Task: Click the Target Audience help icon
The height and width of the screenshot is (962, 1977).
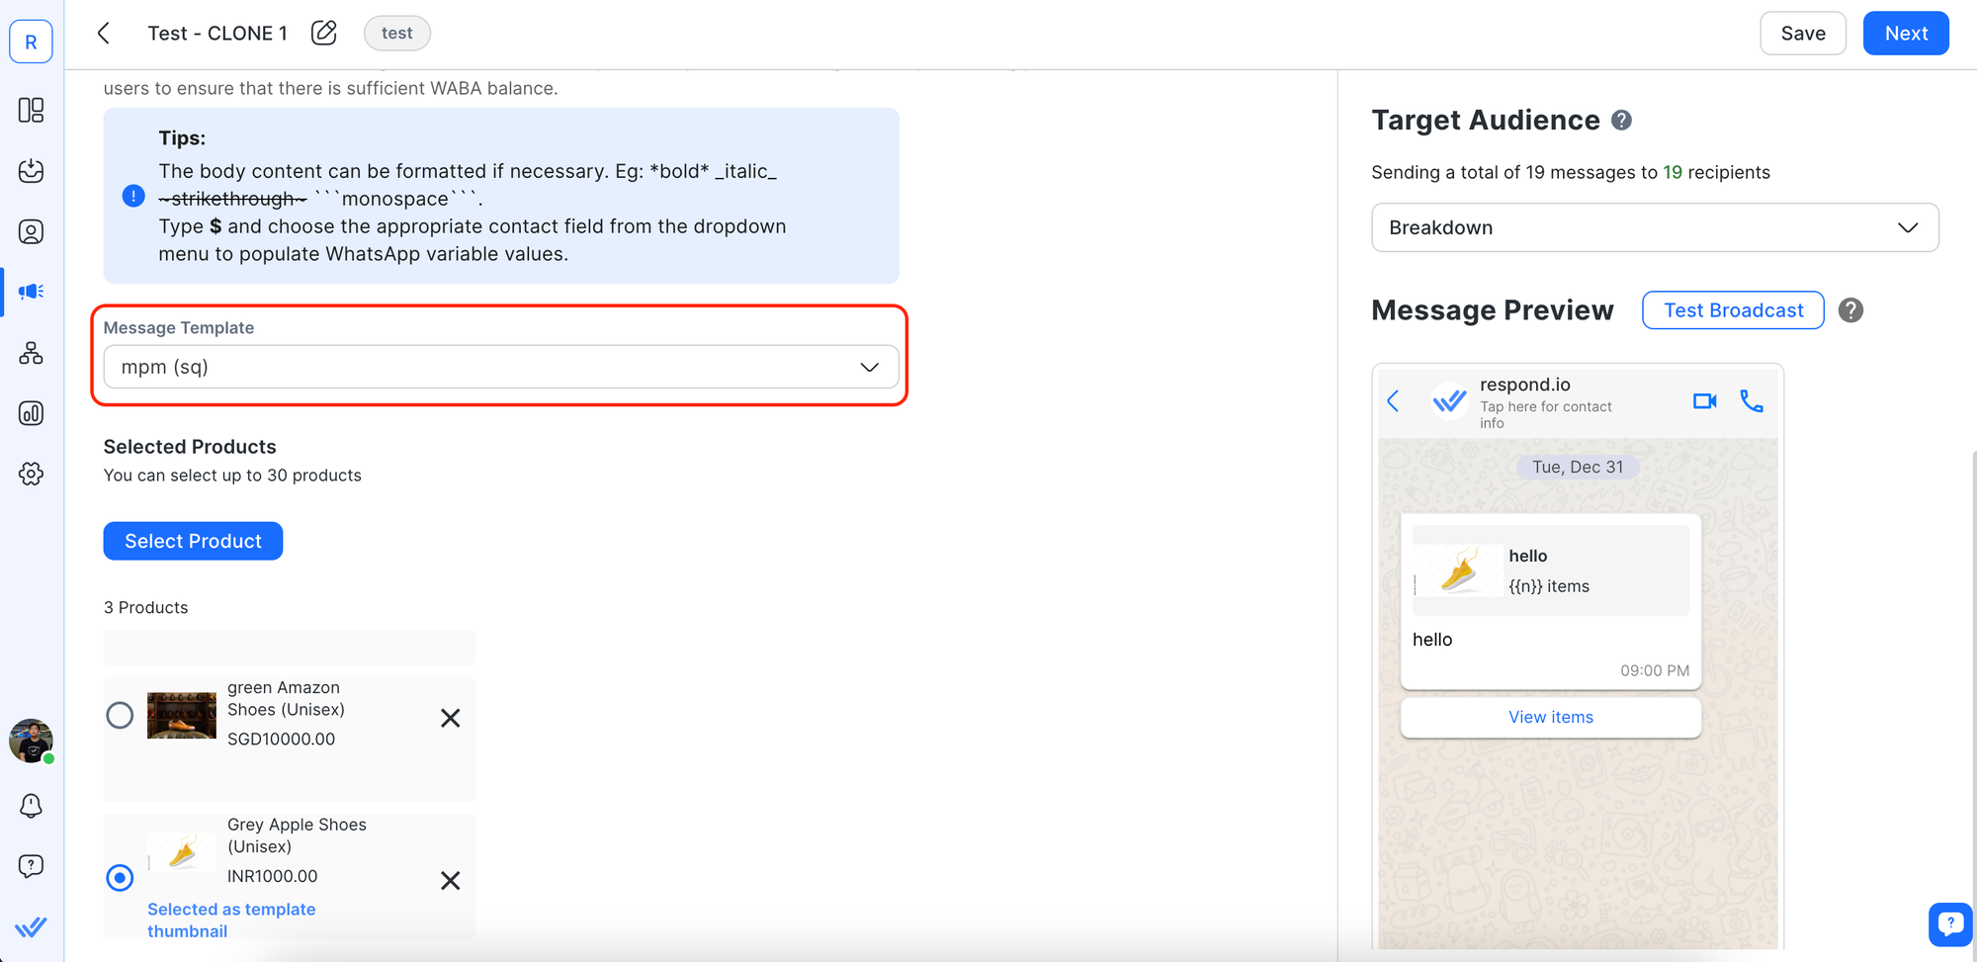Action: 1621,121
